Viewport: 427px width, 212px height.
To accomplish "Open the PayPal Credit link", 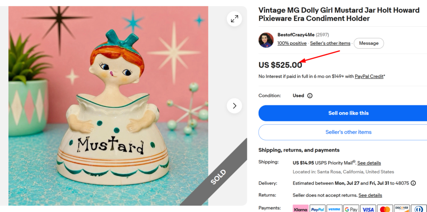I will [x=369, y=77].
